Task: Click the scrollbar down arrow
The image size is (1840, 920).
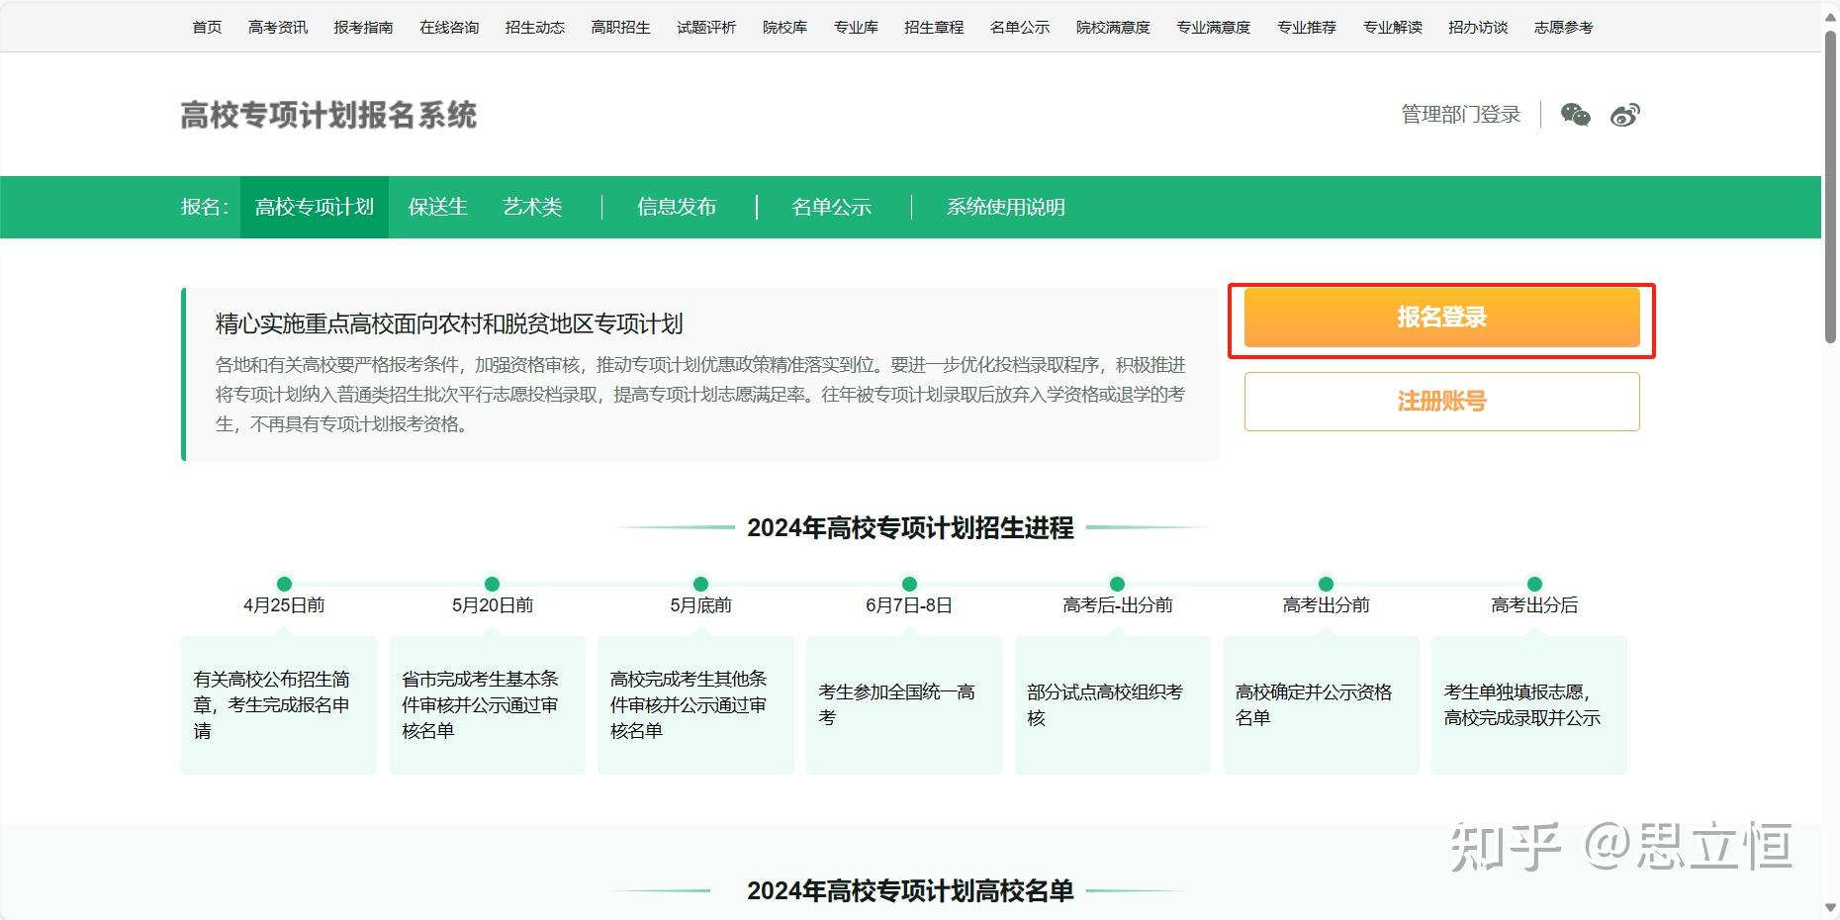Action: click(x=1830, y=908)
